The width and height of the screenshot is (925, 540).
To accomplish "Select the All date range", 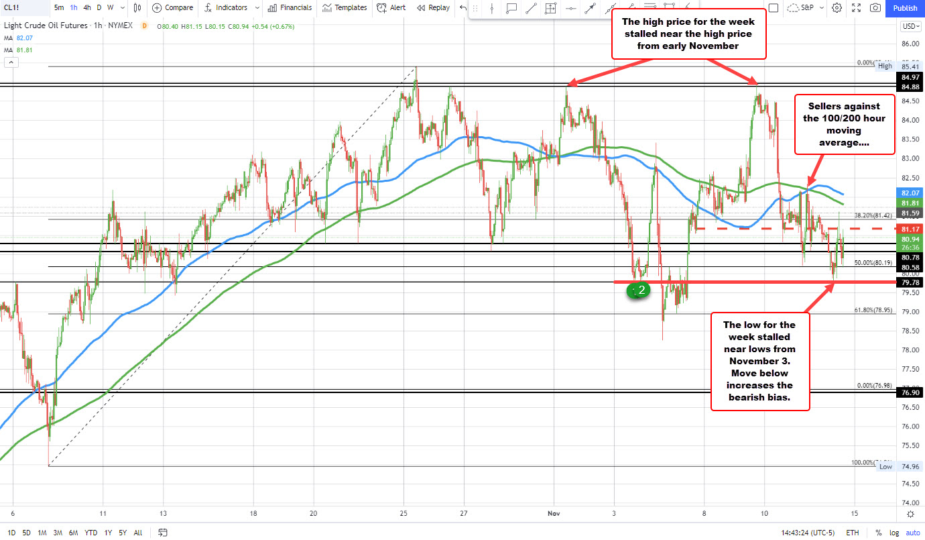I will point(138,533).
